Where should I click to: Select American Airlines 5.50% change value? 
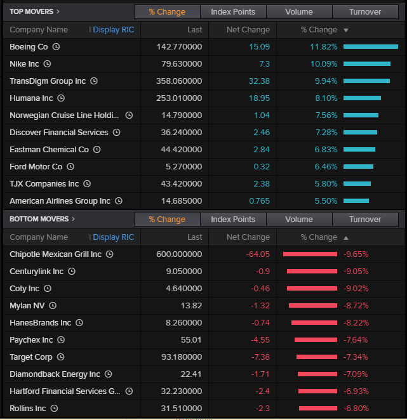(326, 201)
